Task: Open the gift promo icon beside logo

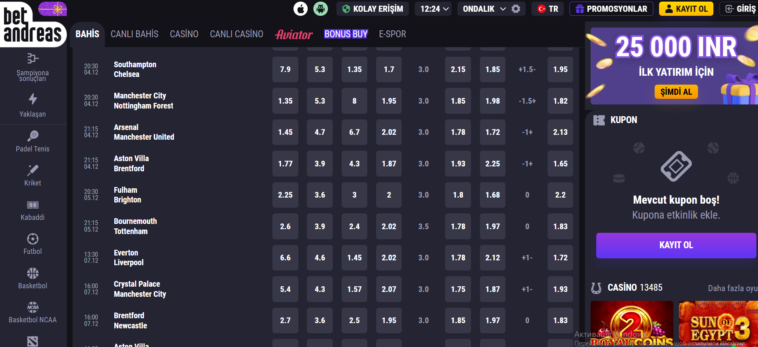Action: click(53, 9)
